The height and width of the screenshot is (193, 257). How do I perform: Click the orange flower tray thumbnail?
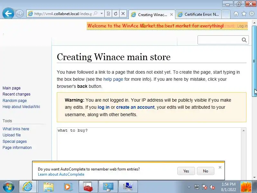[246, 187]
